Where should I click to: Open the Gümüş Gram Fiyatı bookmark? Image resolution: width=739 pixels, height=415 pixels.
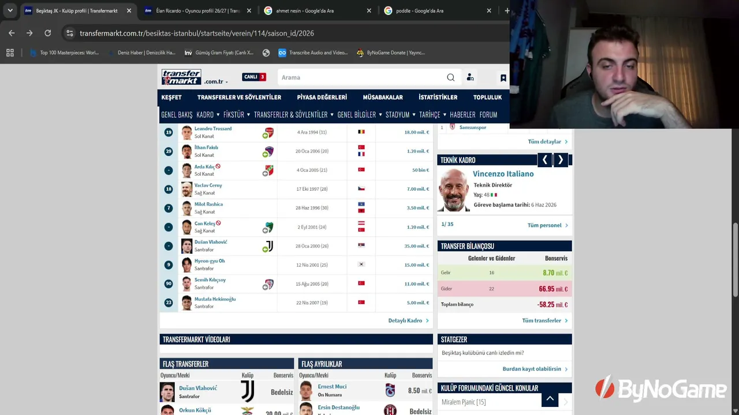coord(219,52)
